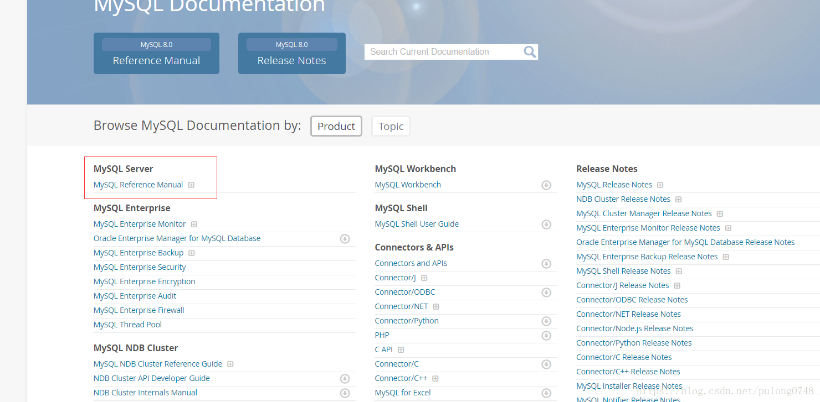Open Oracle Enterprise Manager Release Notes link
The width and height of the screenshot is (820, 402).
685,242
